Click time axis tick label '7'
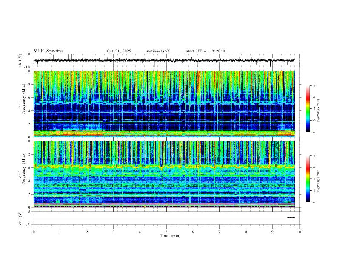337x260 pixels. [220, 232]
